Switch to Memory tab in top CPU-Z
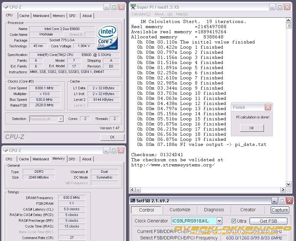 pyautogui.click(x=59, y=16)
